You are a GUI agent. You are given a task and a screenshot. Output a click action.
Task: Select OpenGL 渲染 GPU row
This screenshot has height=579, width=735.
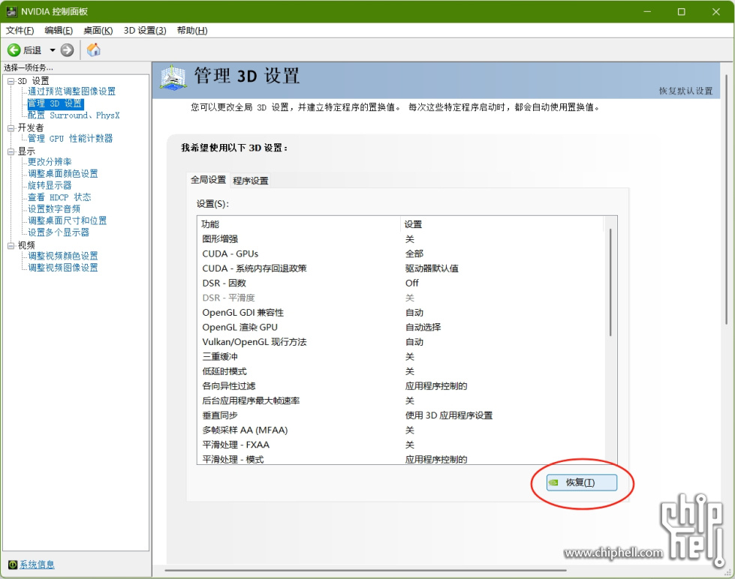(401, 328)
